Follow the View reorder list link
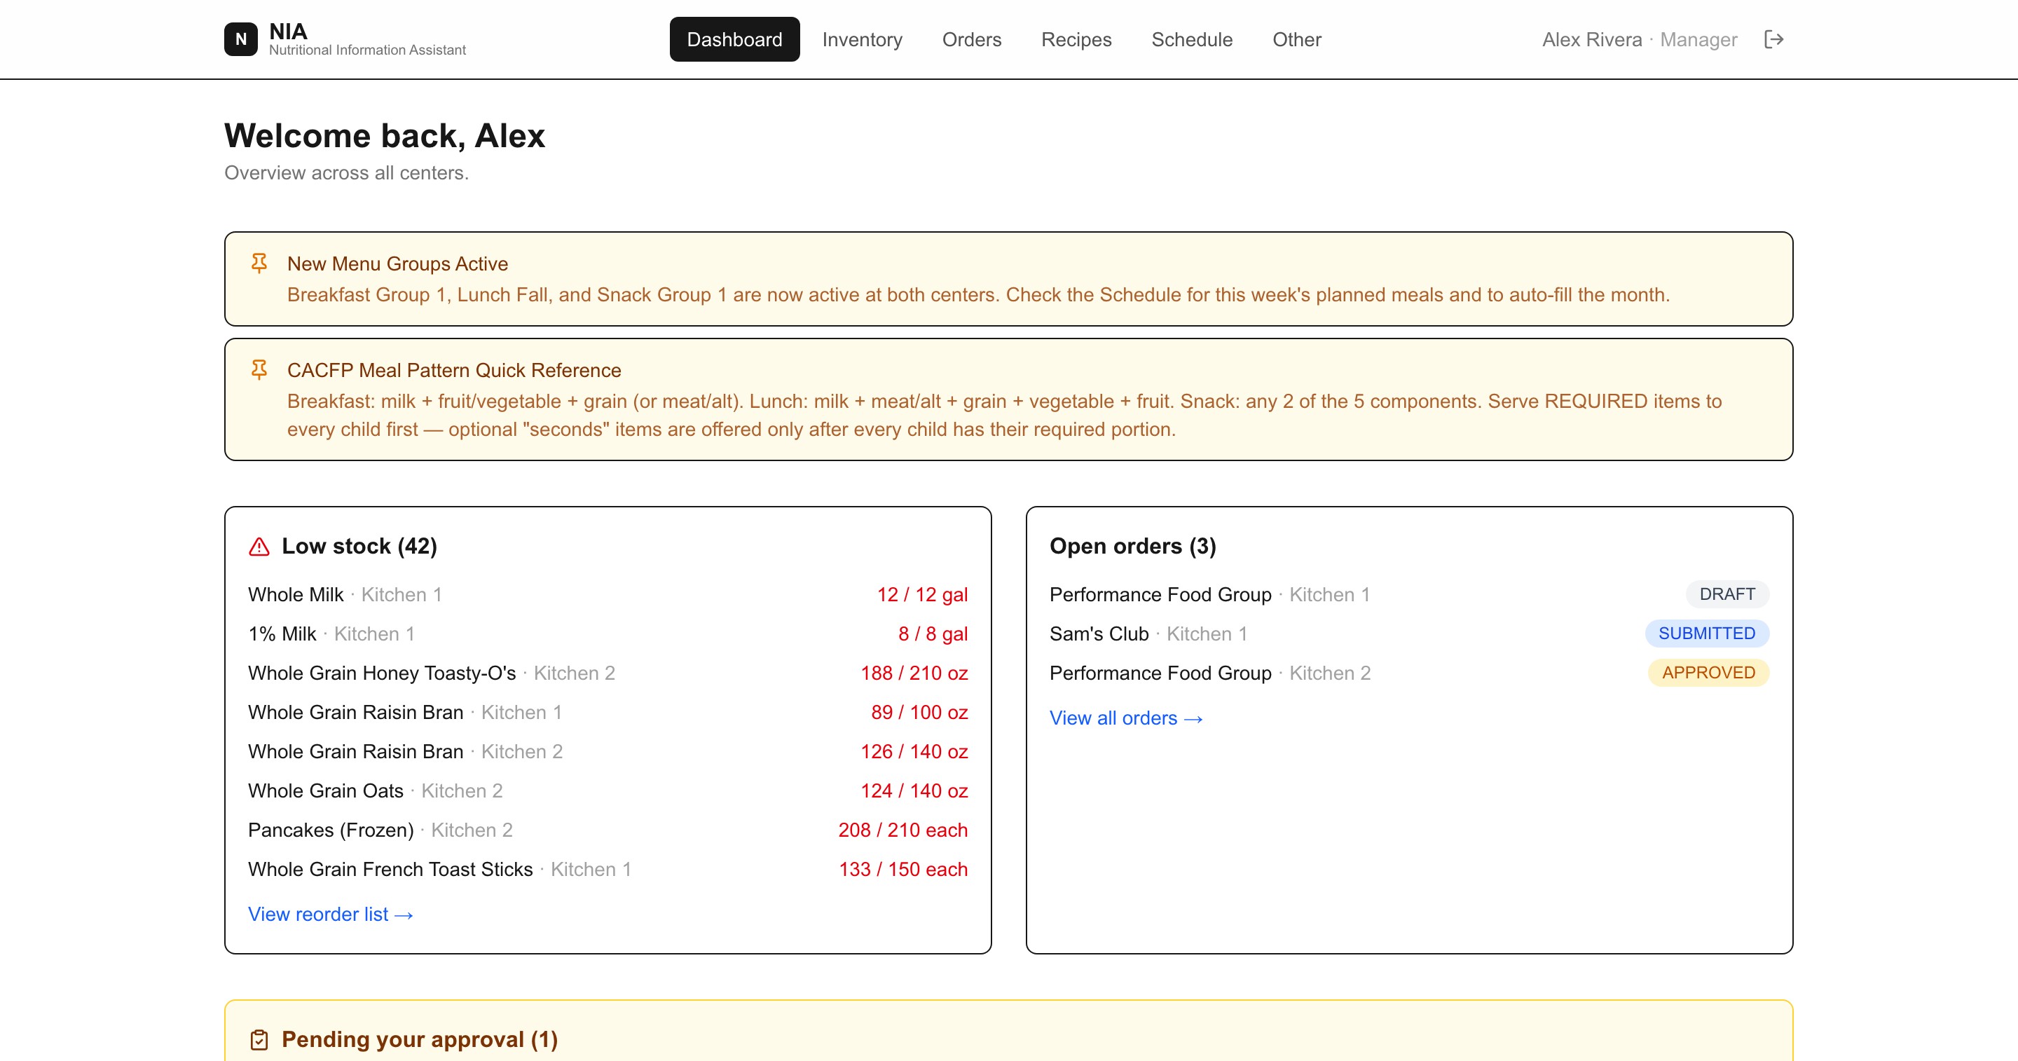The width and height of the screenshot is (2018, 1061). click(331, 915)
